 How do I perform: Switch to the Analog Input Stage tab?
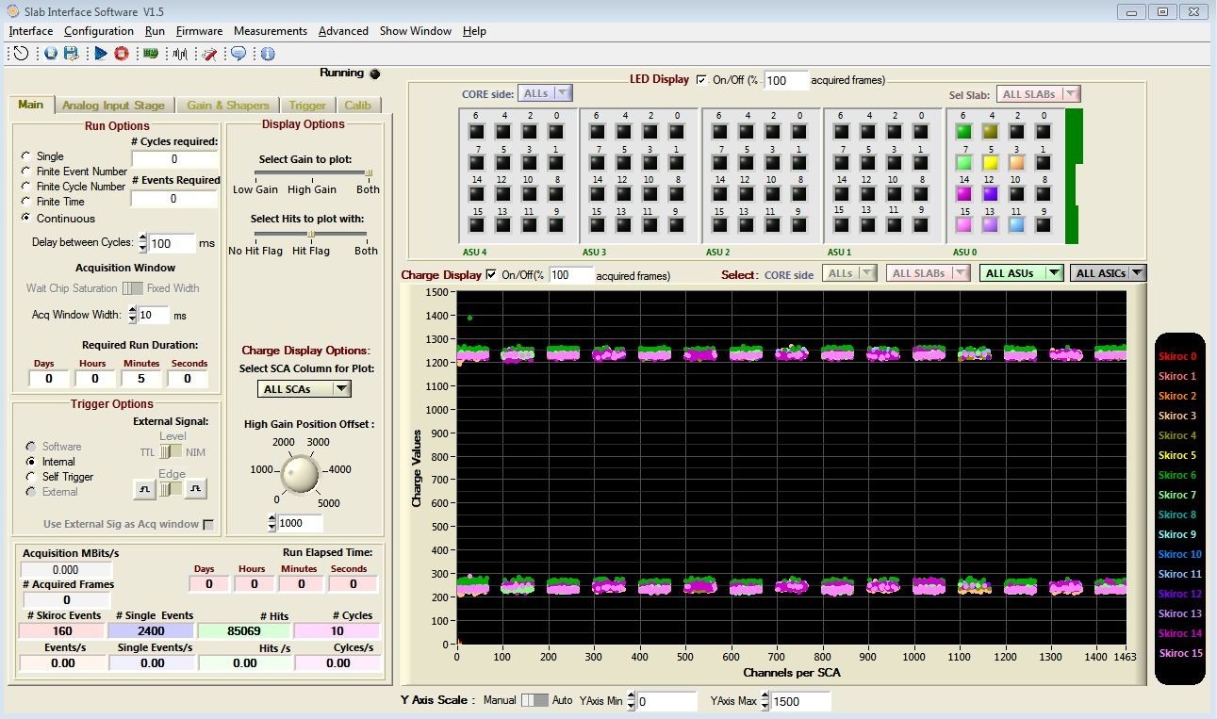tap(113, 106)
